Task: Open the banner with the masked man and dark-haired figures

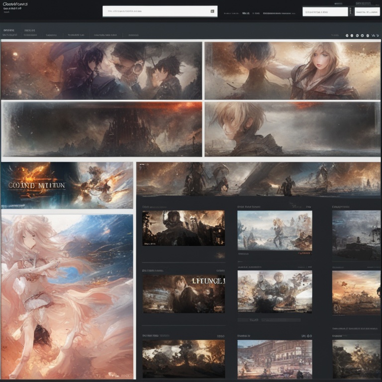Action: coord(101,71)
